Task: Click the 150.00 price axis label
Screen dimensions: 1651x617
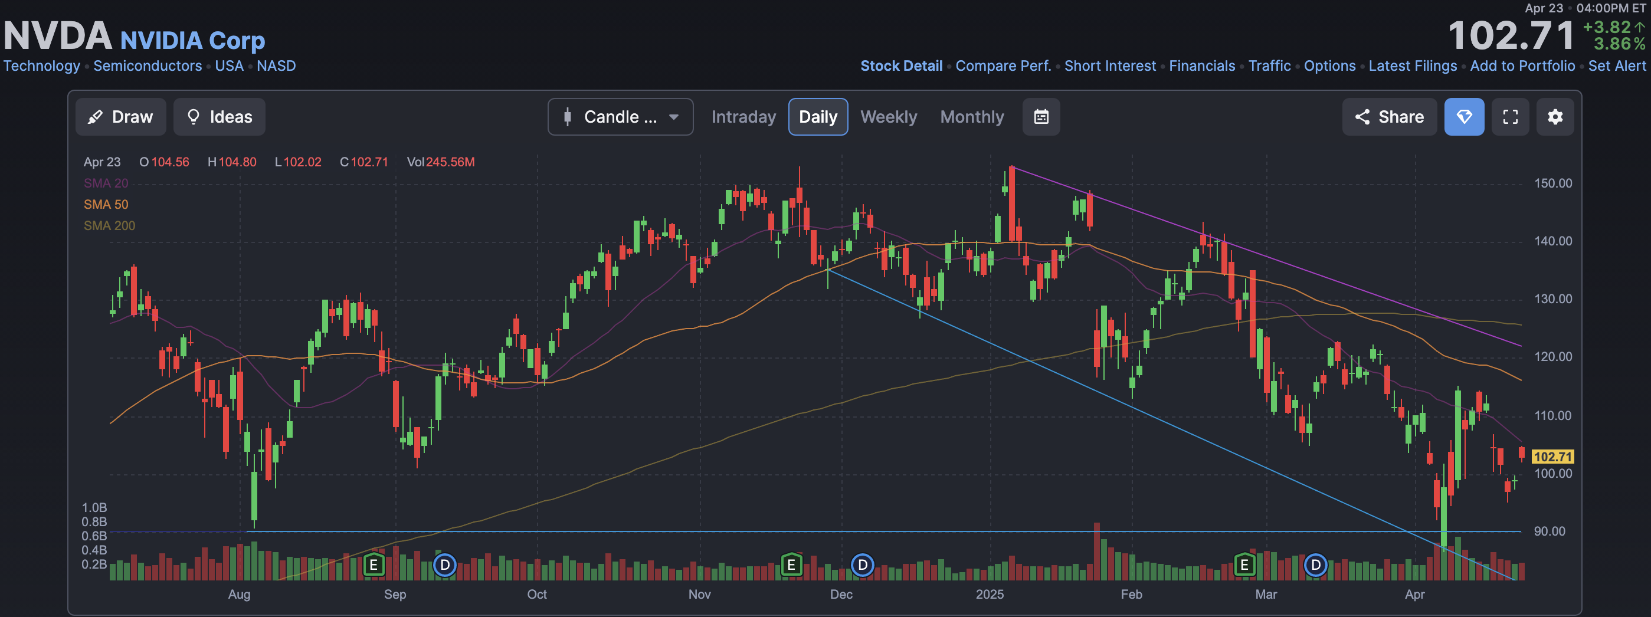Action: click(x=1552, y=183)
